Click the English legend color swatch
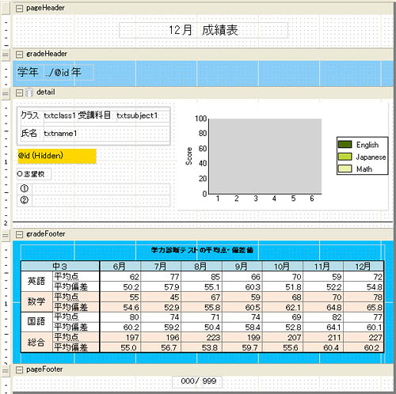The height and width of the screenshot is (394, 396). pos(345,145)
